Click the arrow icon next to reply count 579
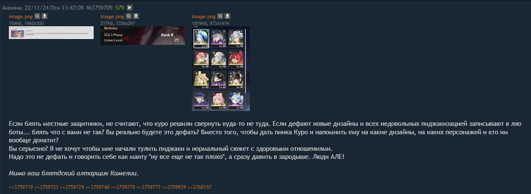Screen dimensions: 531x194 tap(130, 7)
